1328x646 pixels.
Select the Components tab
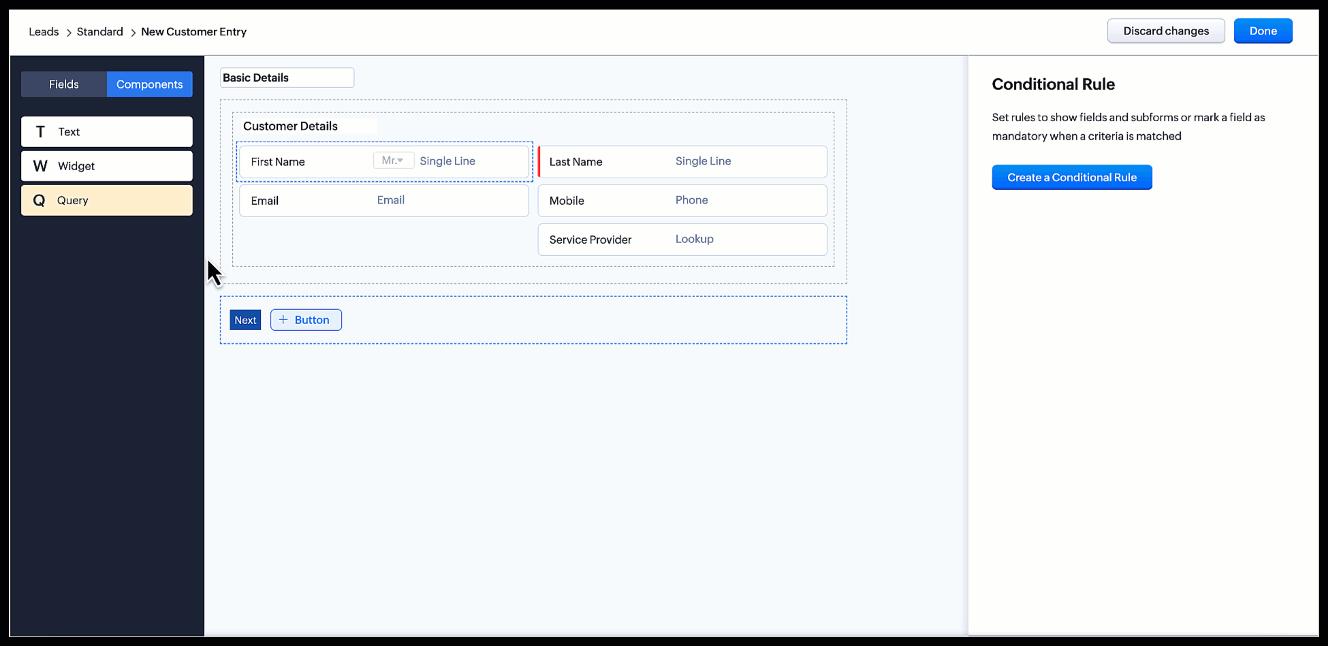coord(149,84)
